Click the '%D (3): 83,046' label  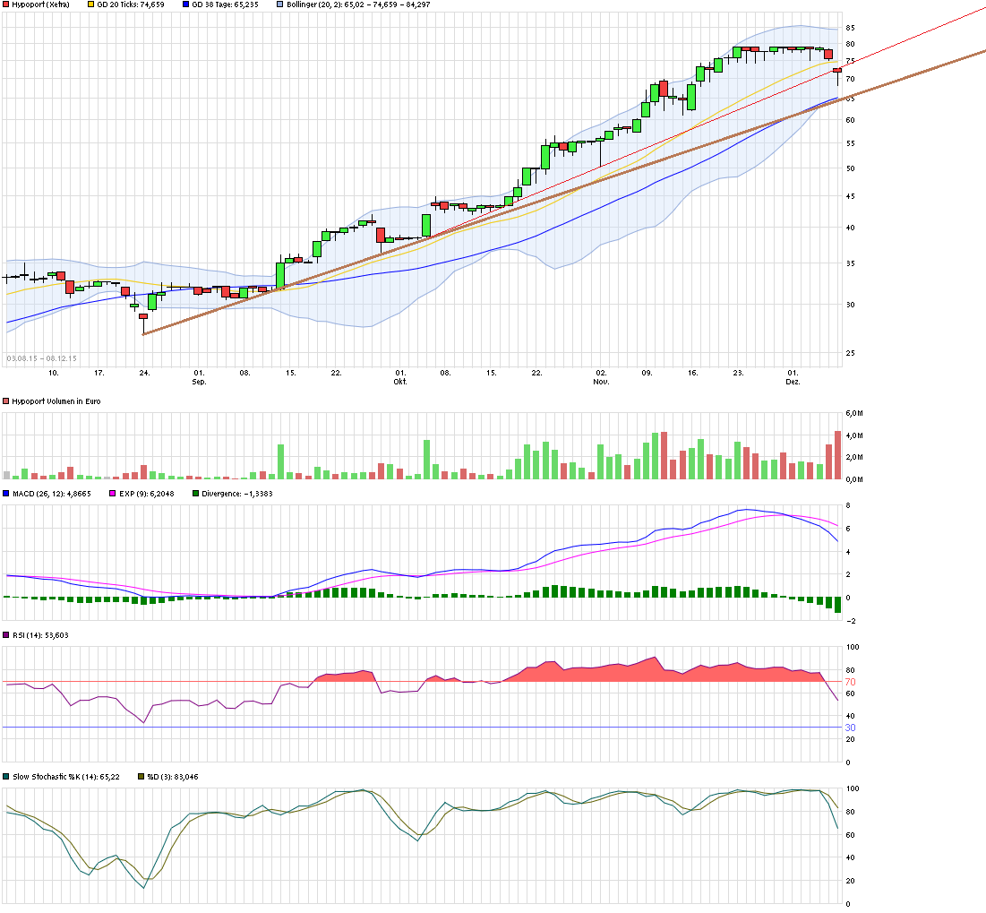pyautogui.click(x=173, y=777)
